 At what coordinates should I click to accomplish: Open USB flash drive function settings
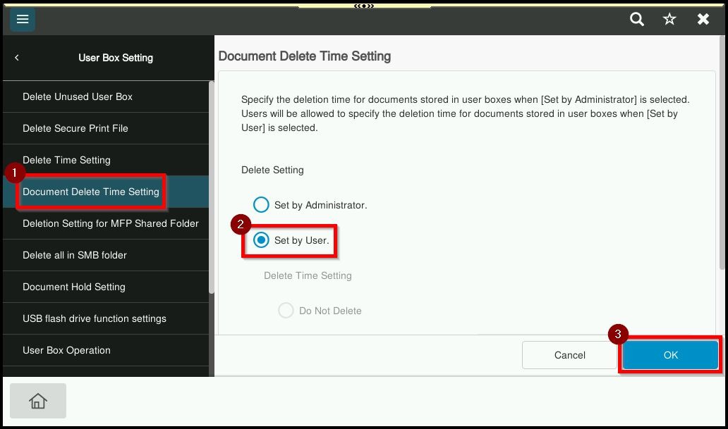coord(95,318)
